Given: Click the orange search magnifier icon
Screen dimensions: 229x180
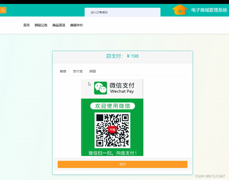Looking at the screenshot, I should (3, 10).
